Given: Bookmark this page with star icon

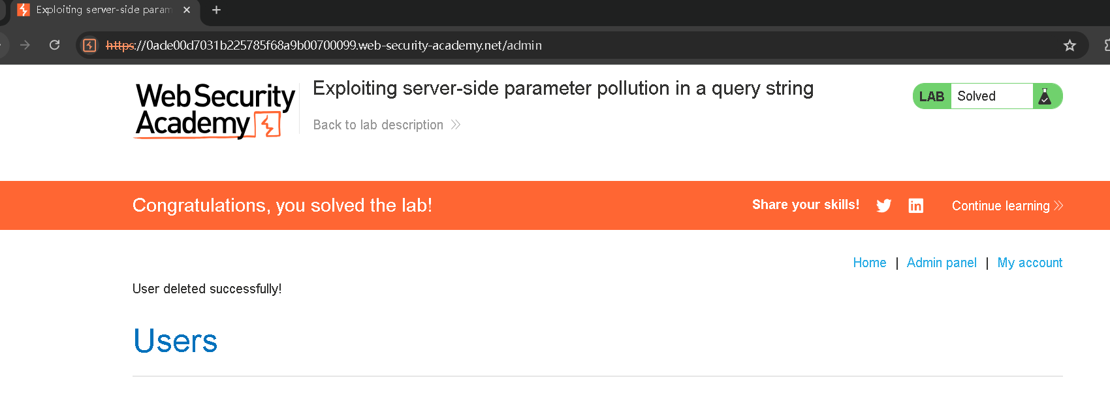Looking at the screenshot, I should pyautogui.click(x=1070, y=45).
